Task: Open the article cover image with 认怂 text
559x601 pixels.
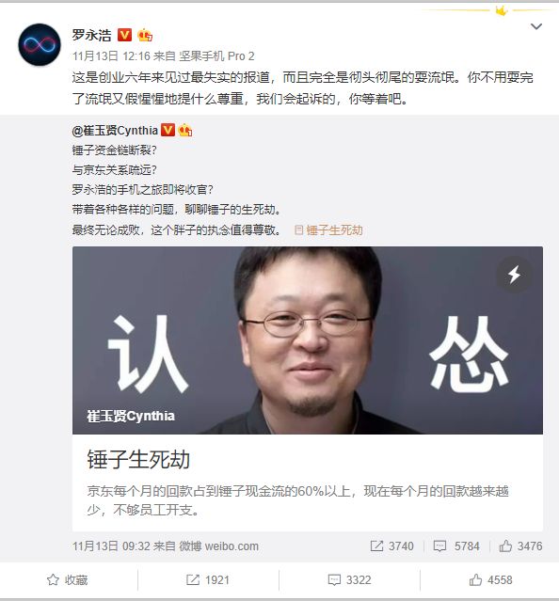Action: 308,340
